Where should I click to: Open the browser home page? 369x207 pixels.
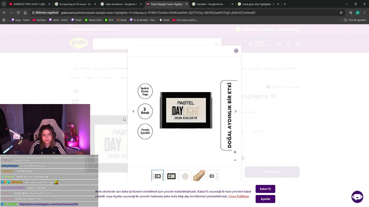click(25, 13)
